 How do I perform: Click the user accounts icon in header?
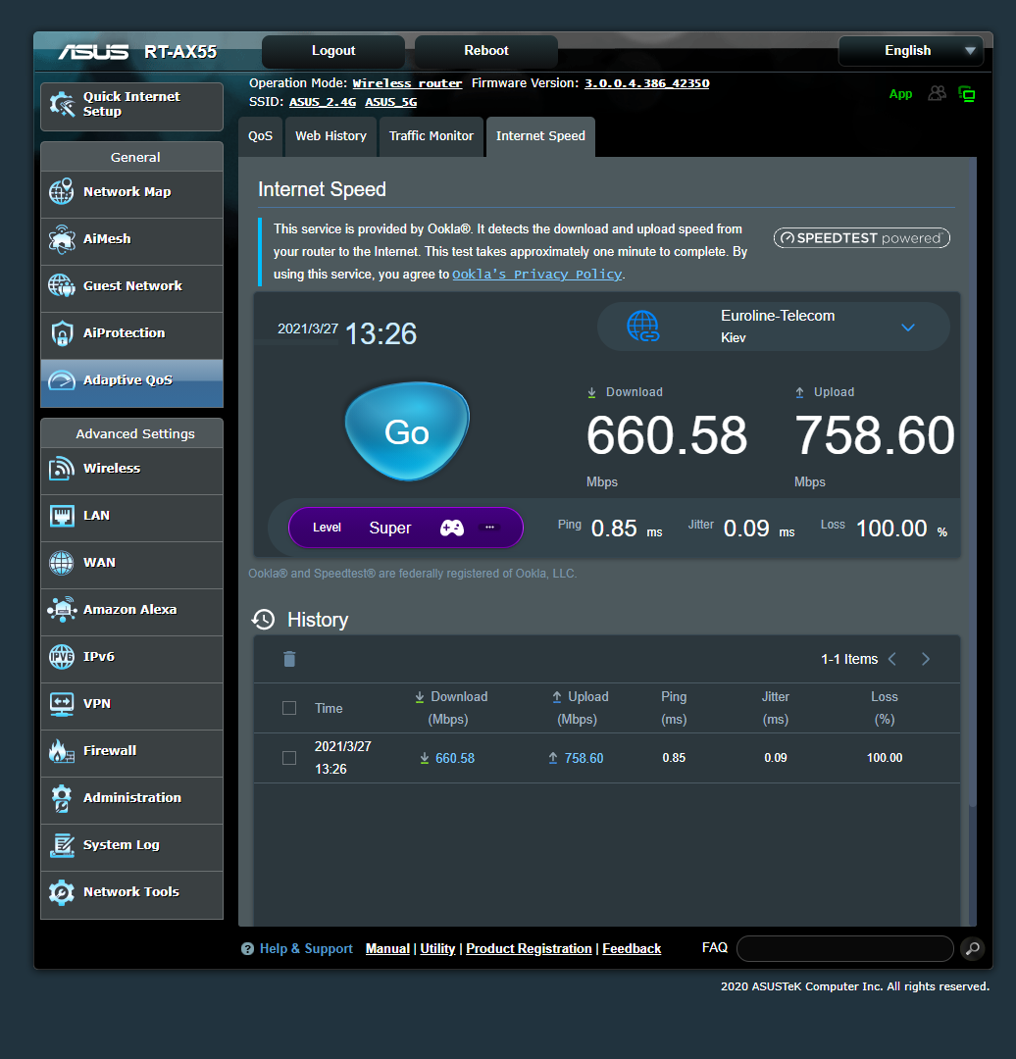[937, 93]
